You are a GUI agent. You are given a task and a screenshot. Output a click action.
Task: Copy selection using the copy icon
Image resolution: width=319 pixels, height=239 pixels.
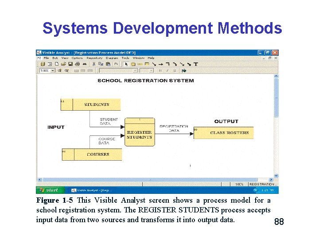[101, 64]
